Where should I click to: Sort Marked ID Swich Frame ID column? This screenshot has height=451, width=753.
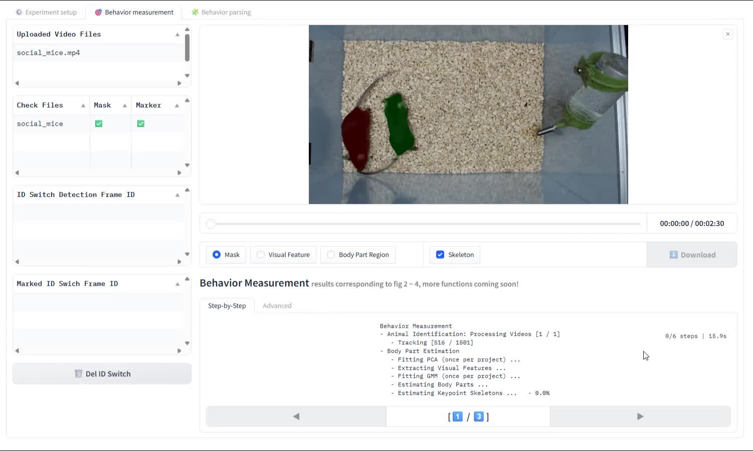pos(177,284)
